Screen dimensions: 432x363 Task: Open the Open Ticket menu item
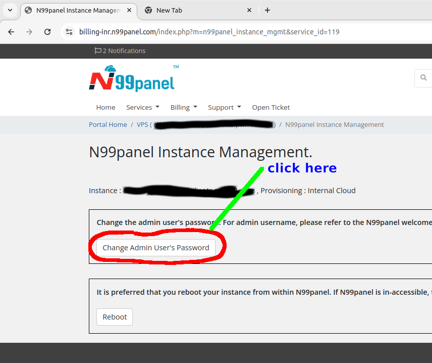[x=271, y=107]
